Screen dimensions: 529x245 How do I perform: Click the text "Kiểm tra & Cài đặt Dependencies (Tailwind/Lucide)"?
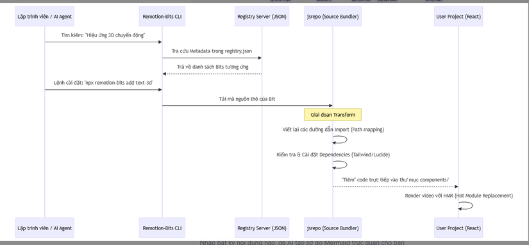click(x=333, y=155)
